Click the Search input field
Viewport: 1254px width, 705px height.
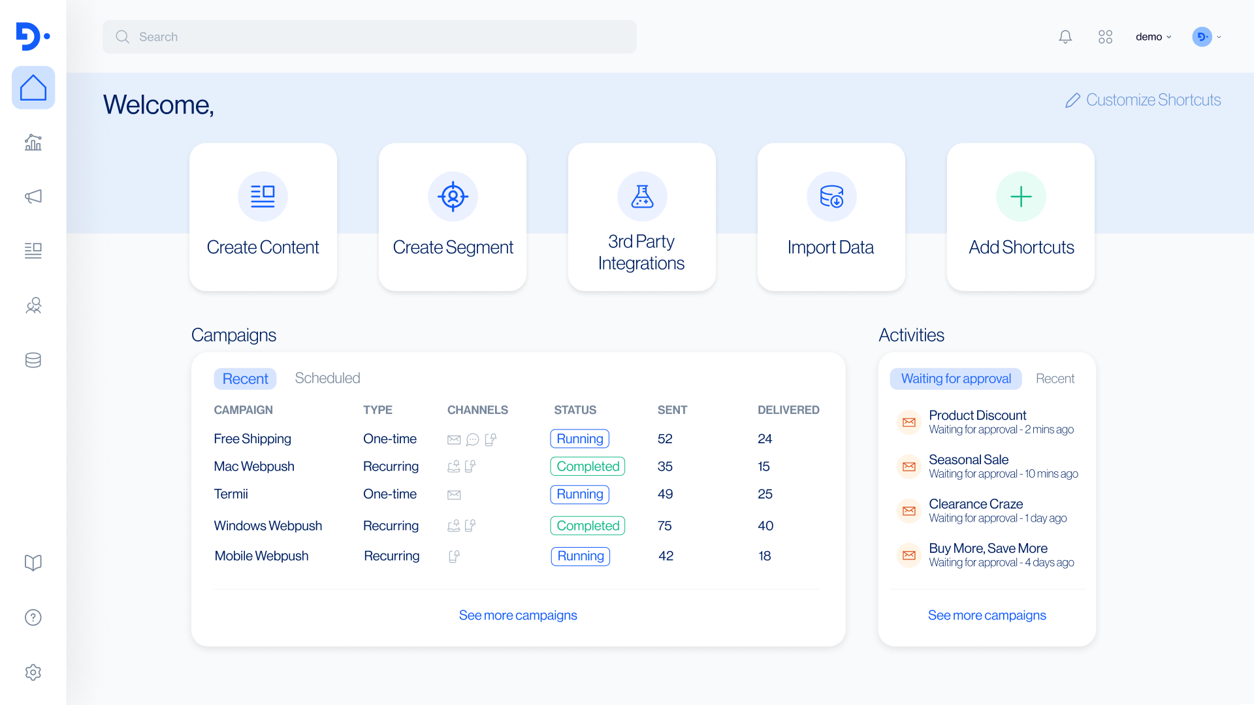click(370, 37)
